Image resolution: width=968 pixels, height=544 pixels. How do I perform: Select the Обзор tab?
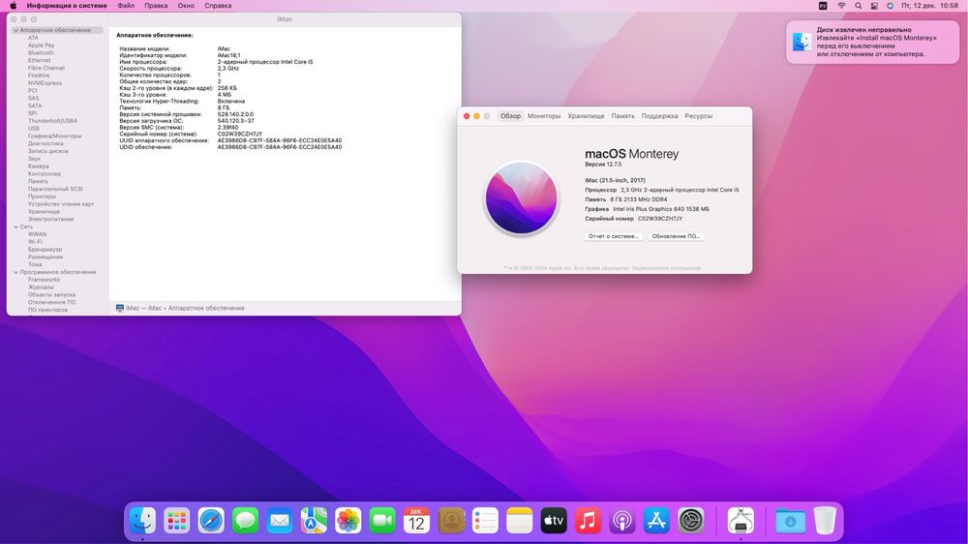click(510, 116)
